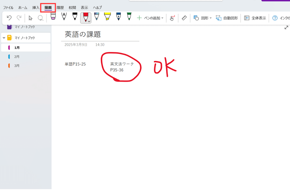
Task: Toggle draw with touch mode
Action: 172,18
